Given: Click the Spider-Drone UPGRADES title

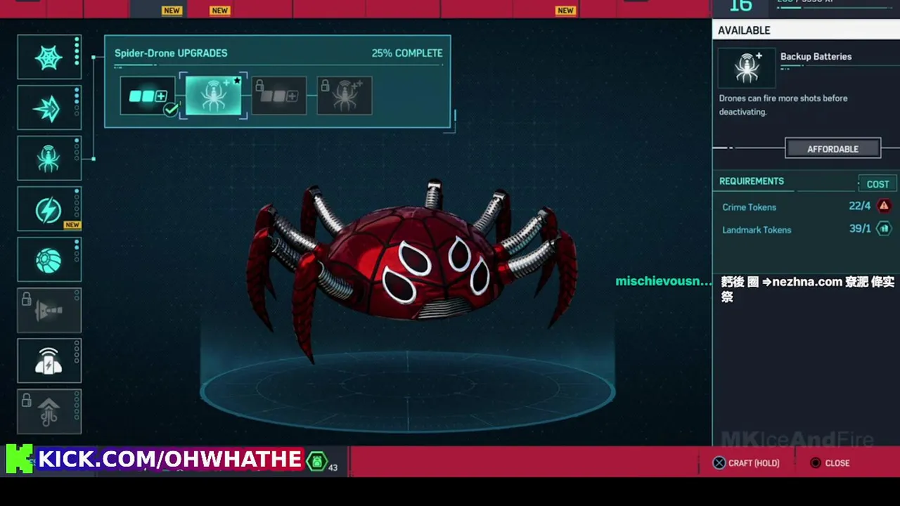Looking at the screenshot, I should [171, 53].
